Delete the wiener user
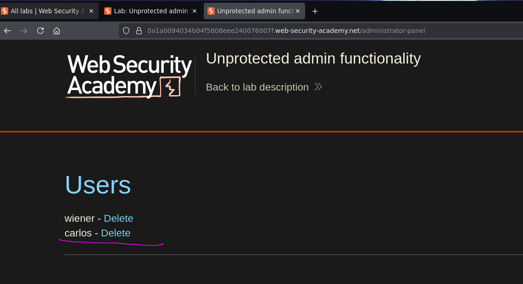 118,219
